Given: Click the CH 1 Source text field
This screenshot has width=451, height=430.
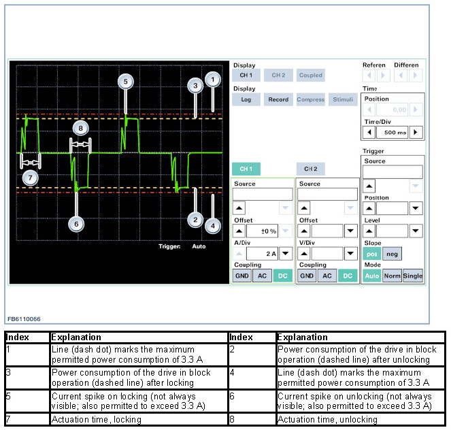Looking at the screenshot, I should [262, 194].
